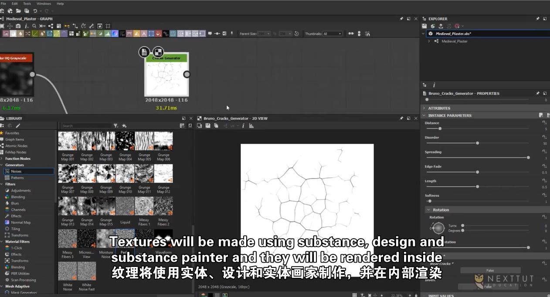Image resolution: width=550 pixels, height=297 pixels.
Task: Select Grunge Map 004 thumbnail
Action: coord(125,141)
